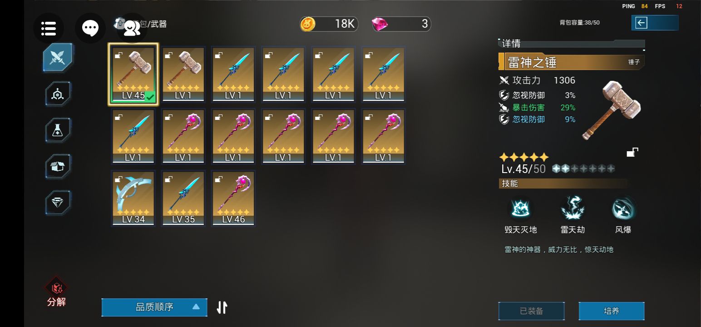The image size is (701, 327).
Task: Select the LV.46 magenta staff weapon
Action: (x=233, y=198)
